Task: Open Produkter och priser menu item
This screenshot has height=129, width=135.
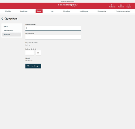Action: (x=123, y=11)
